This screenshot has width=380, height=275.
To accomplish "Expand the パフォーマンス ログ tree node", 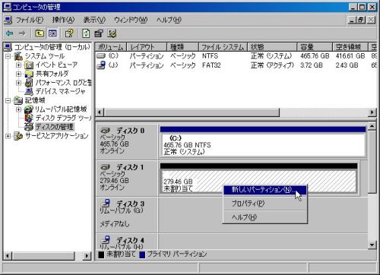I will tap(18, 83).
